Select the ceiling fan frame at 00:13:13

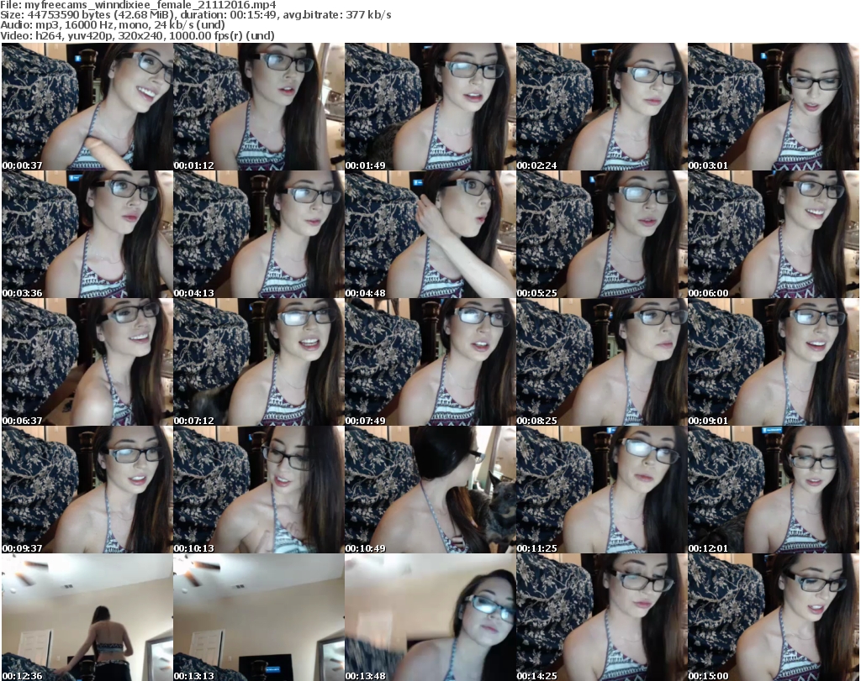[259, 617]
